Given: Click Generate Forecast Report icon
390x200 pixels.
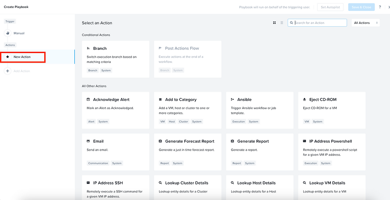Looking at the screenshot, I should pyautogui.click(x=160, y=141).
